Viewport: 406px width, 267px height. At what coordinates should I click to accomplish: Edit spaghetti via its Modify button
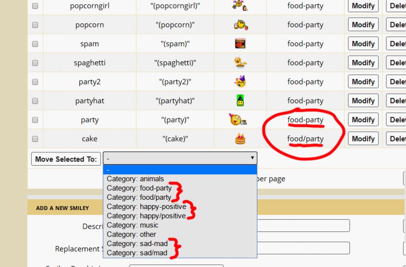click(363, 63)
